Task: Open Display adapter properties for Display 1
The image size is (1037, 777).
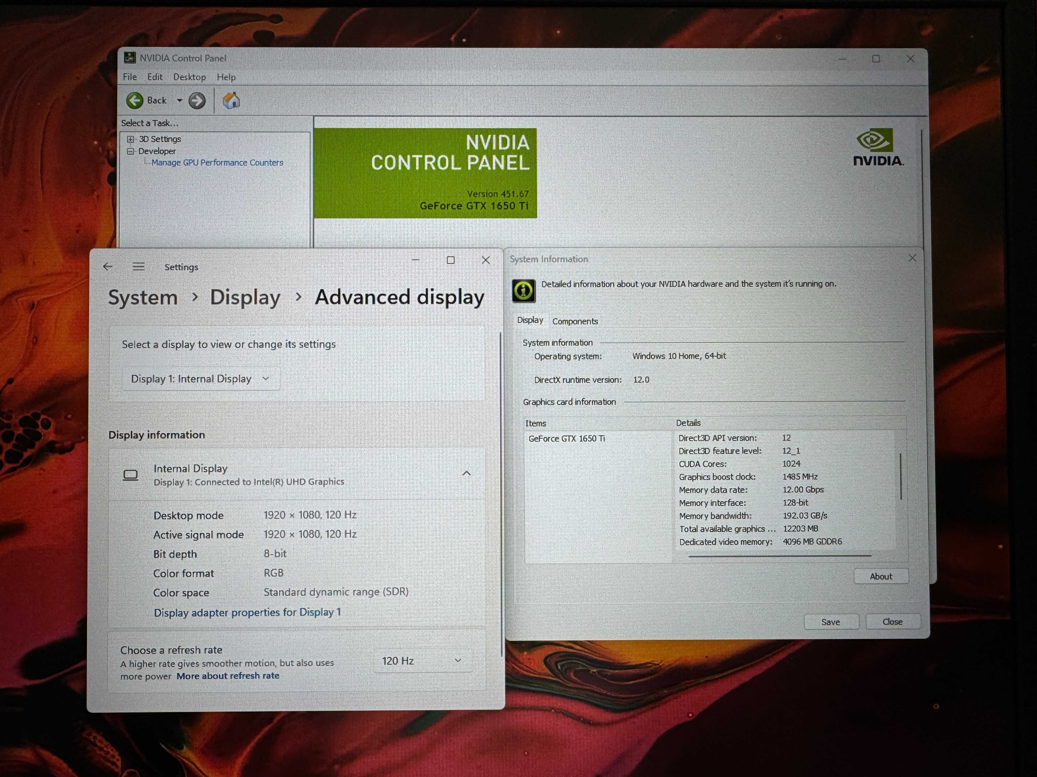Action: click(247, 612)
